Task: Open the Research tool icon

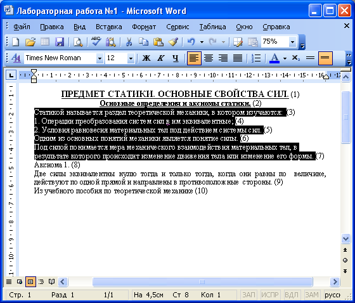Action: pyautogui.click(x=111, y=42)
